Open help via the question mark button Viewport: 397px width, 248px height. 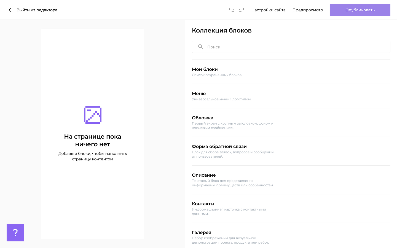tap(15, 233)
